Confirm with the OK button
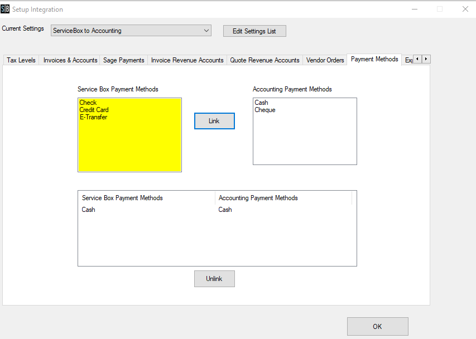The image size is (476, 339). (x=378, y=327)
